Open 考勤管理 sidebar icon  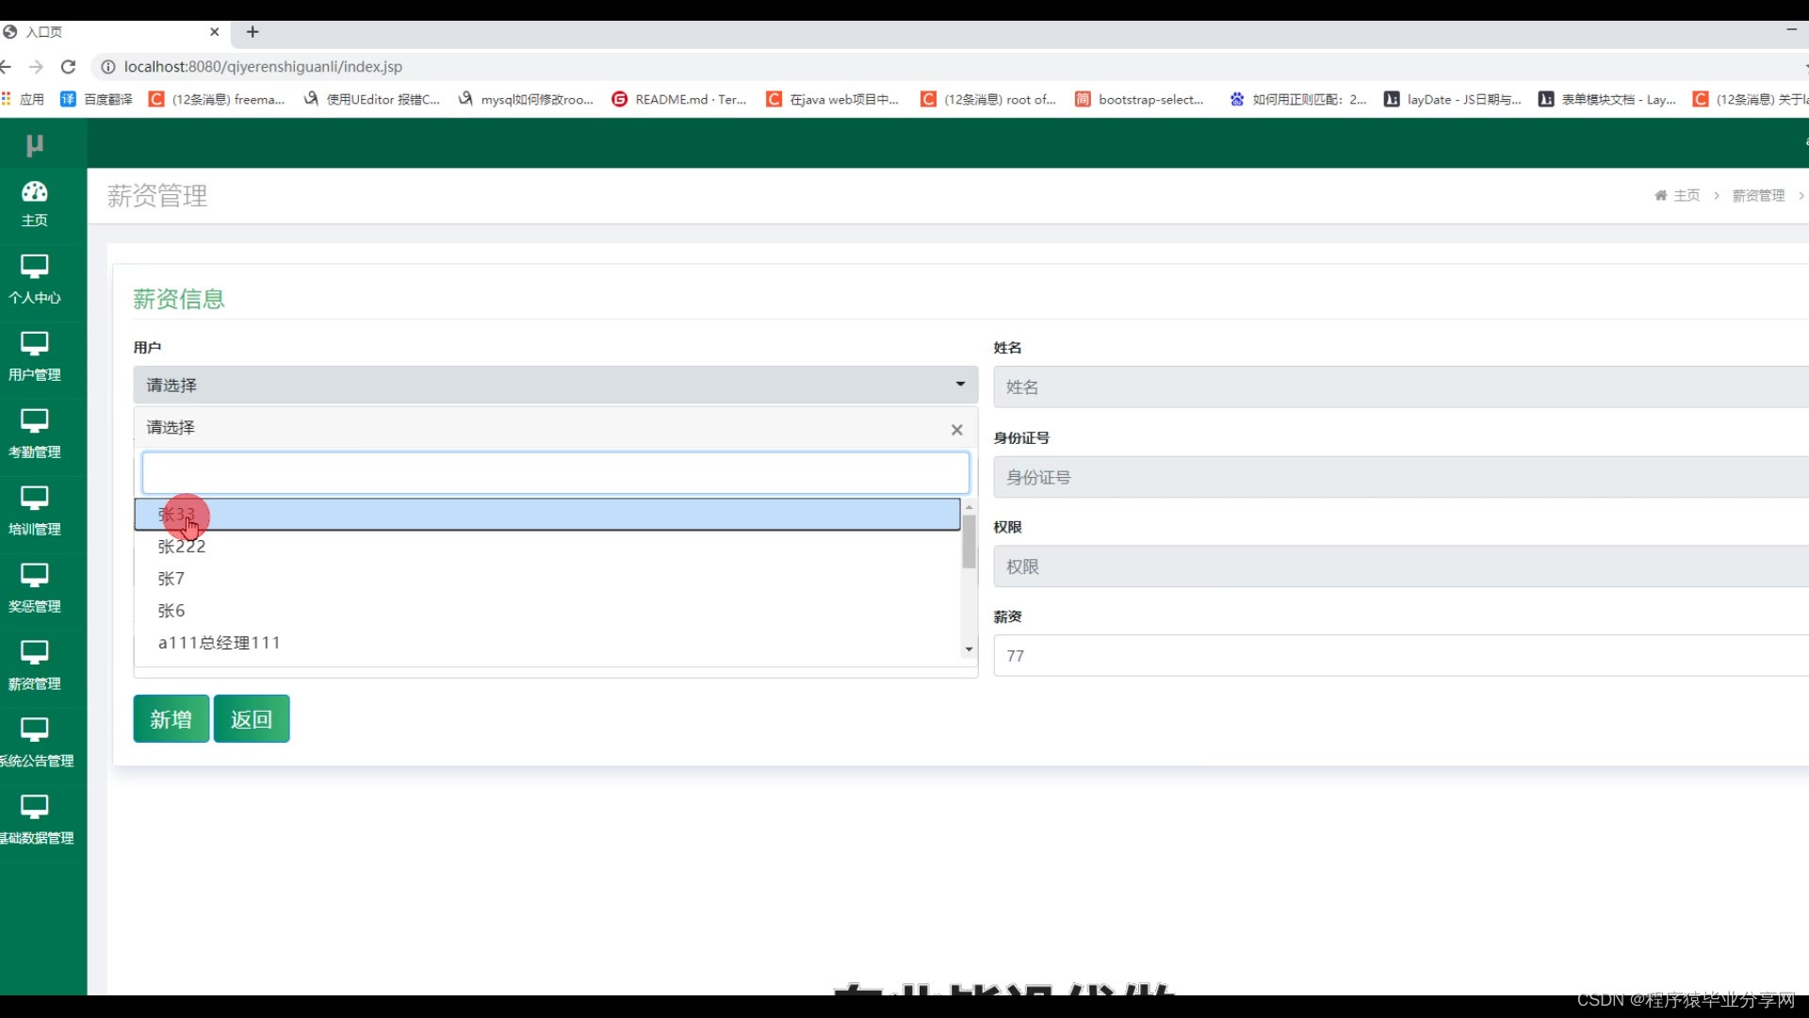pos(35,422)
